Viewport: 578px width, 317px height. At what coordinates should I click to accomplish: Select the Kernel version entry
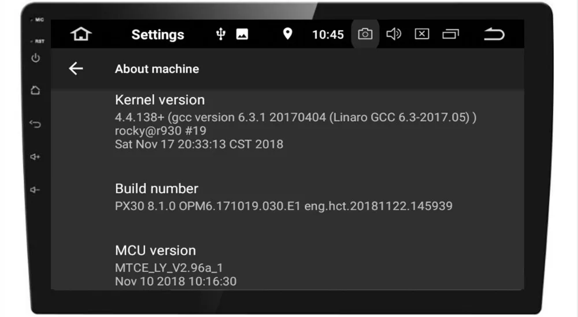tap(287, 121)
